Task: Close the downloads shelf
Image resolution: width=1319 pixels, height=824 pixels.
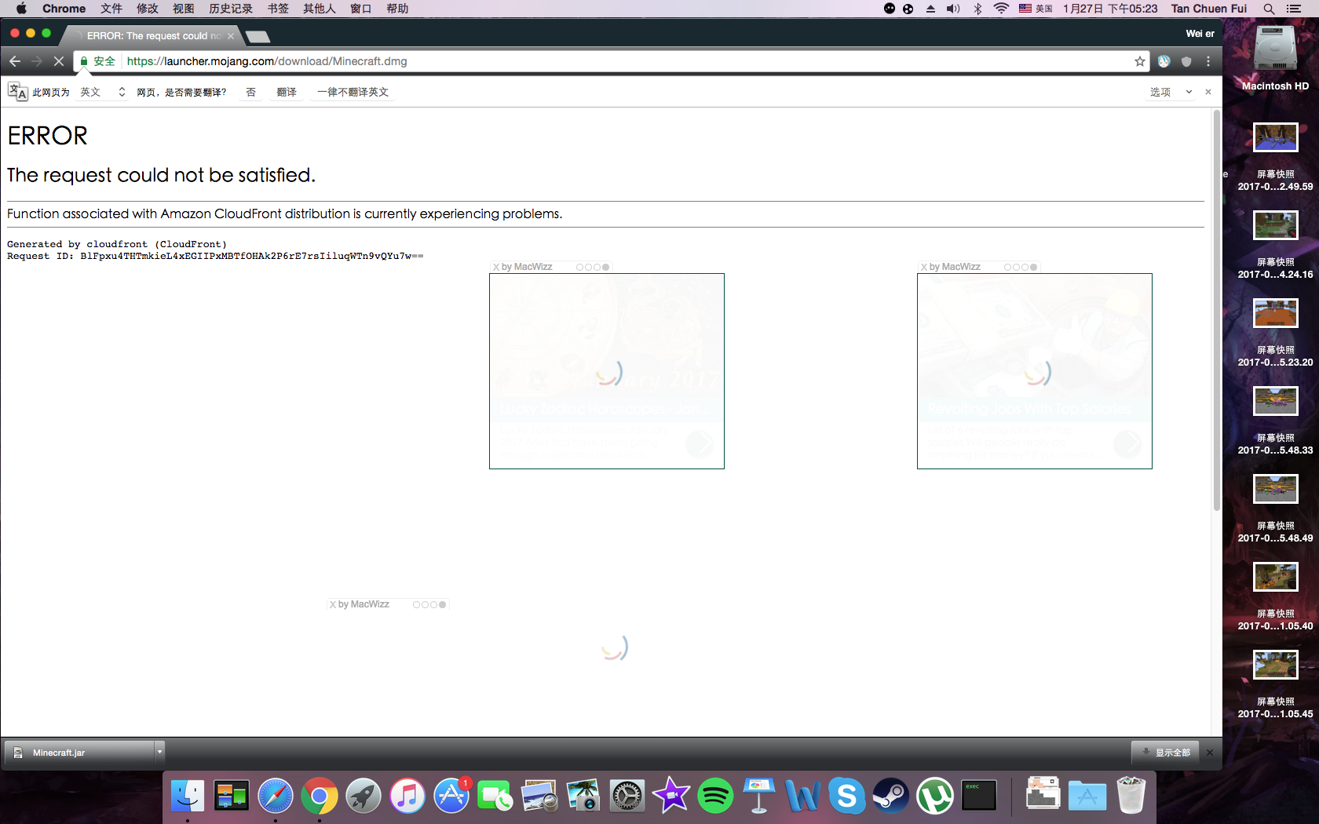Action: point(1210,753)
